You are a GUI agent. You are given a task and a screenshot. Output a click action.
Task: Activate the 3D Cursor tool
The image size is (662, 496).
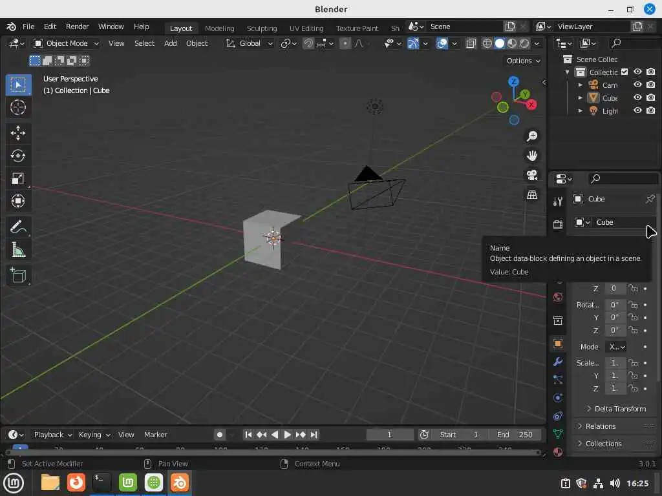click(x=18, y=108)
